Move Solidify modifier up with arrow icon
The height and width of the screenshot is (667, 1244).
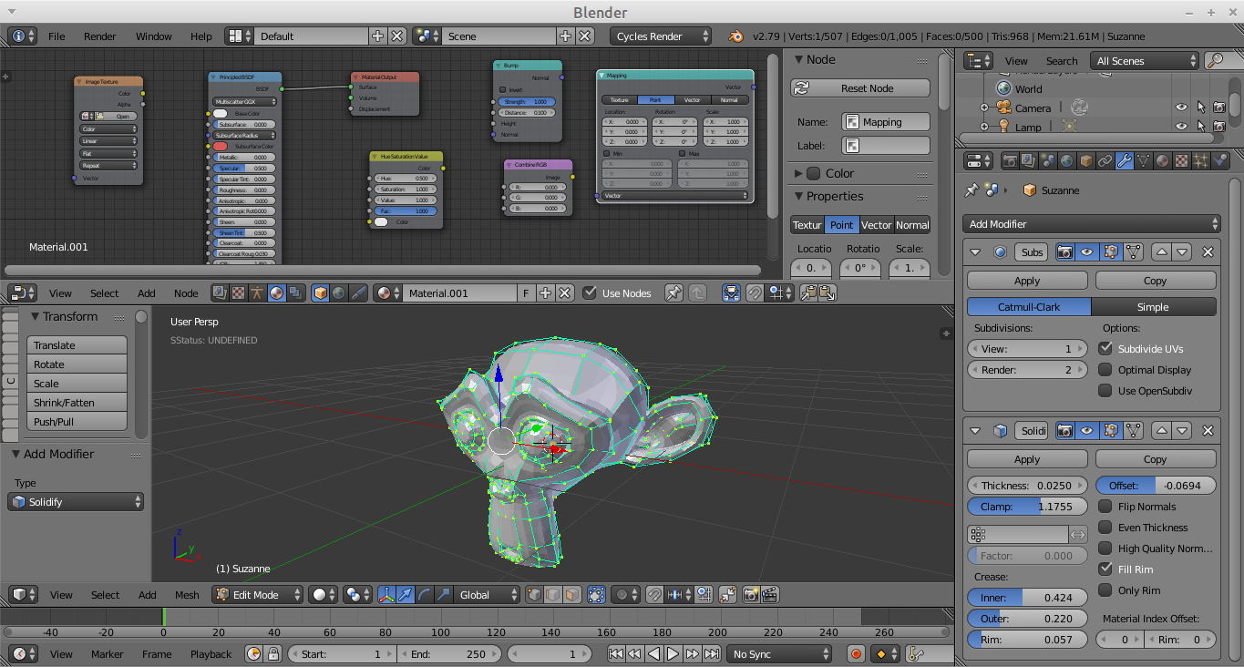click(1161, 431)
